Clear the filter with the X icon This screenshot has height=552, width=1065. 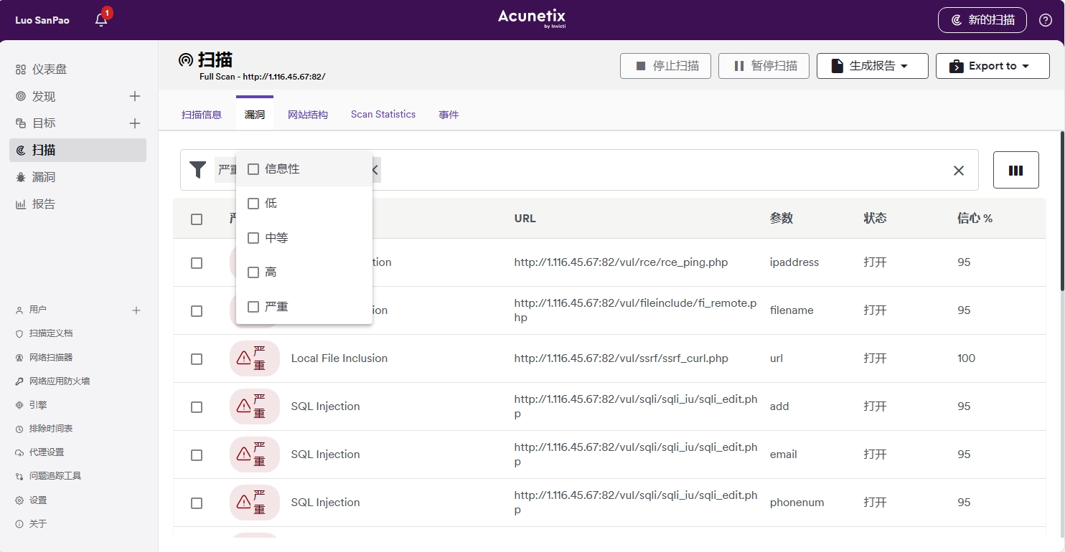pos(959,170)
